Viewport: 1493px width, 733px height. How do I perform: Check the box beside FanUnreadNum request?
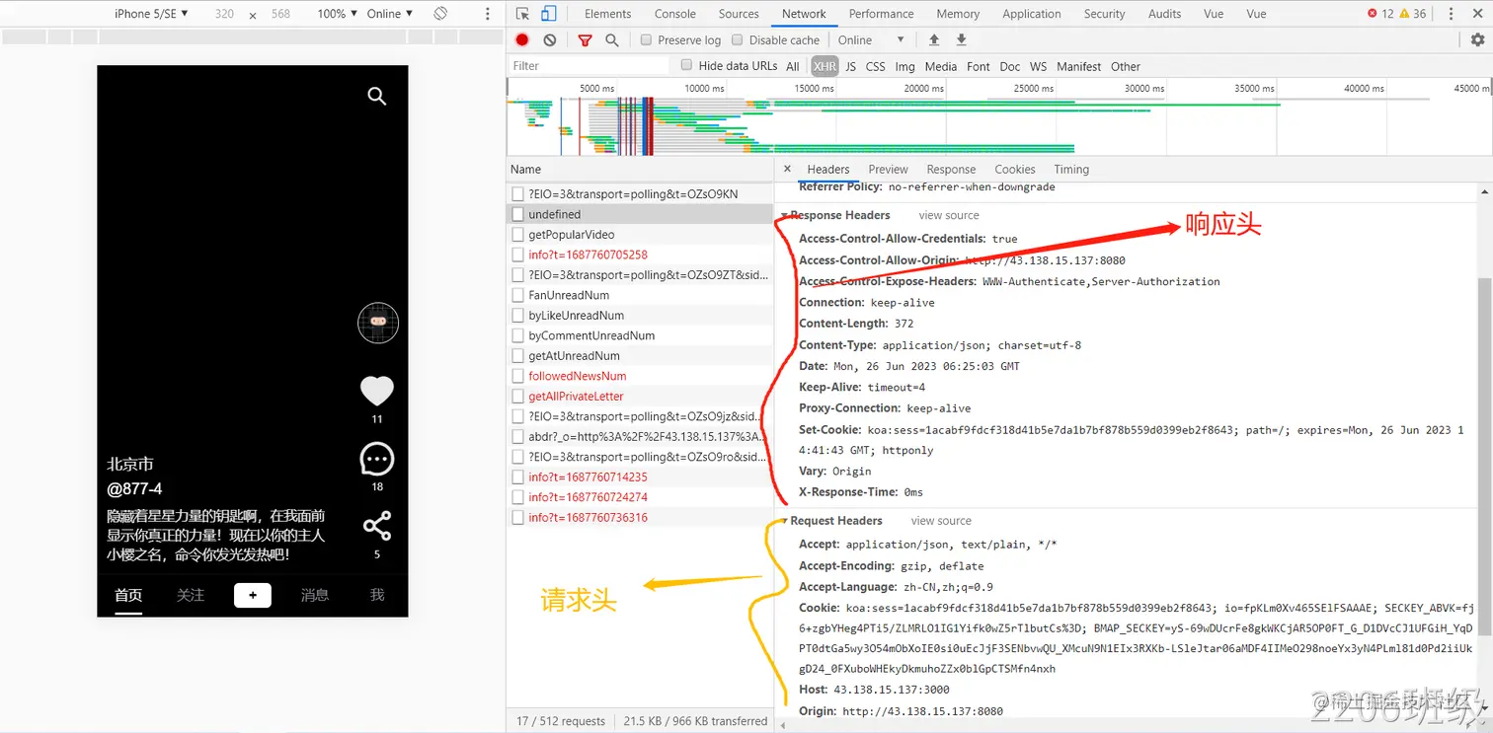pos(517,295)
